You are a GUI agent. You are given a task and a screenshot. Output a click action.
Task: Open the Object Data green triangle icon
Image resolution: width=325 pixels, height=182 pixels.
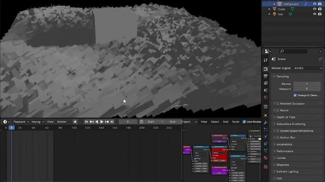click(x=266, y=151)
